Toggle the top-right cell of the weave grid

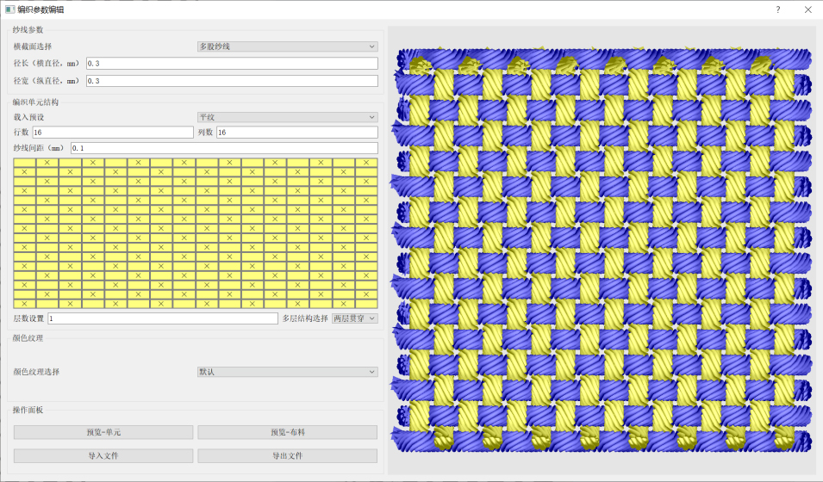point(366,162)
